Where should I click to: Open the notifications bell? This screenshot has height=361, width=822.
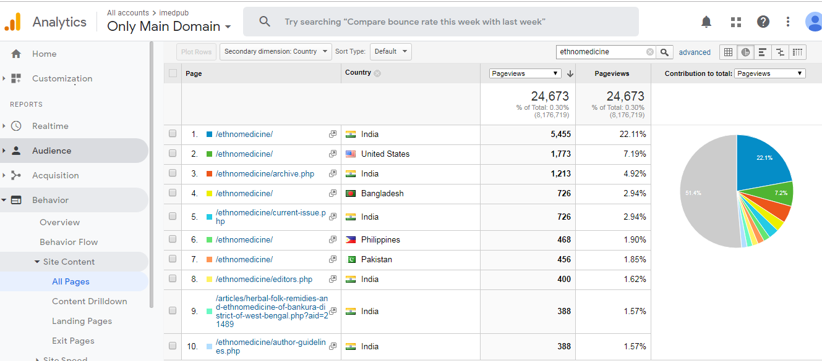[x=706, y=22]
